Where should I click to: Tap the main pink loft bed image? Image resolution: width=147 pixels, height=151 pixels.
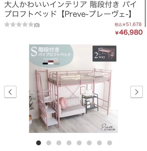pyautogui.click(x=73, y=88)
